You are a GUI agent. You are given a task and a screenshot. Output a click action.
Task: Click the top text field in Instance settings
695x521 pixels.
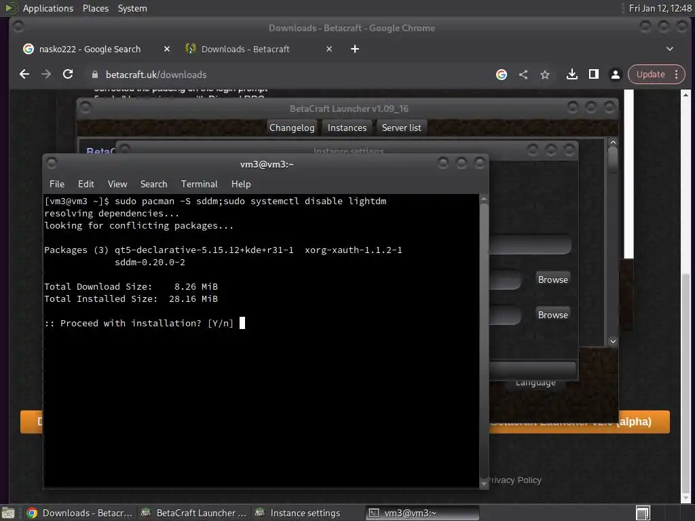pos(531,244)
